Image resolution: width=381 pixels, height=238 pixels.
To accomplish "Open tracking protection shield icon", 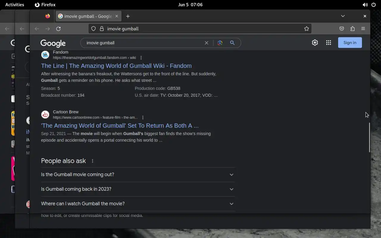I will [93, 29].
